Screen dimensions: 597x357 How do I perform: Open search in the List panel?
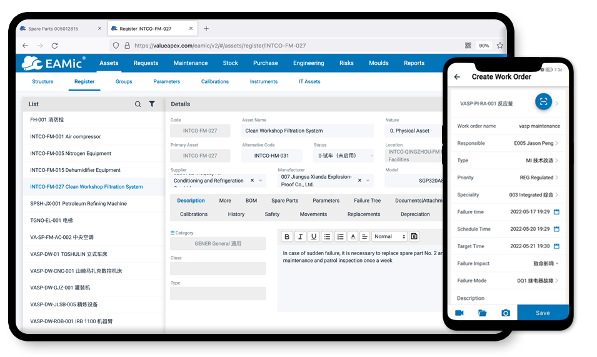point(138,104)
